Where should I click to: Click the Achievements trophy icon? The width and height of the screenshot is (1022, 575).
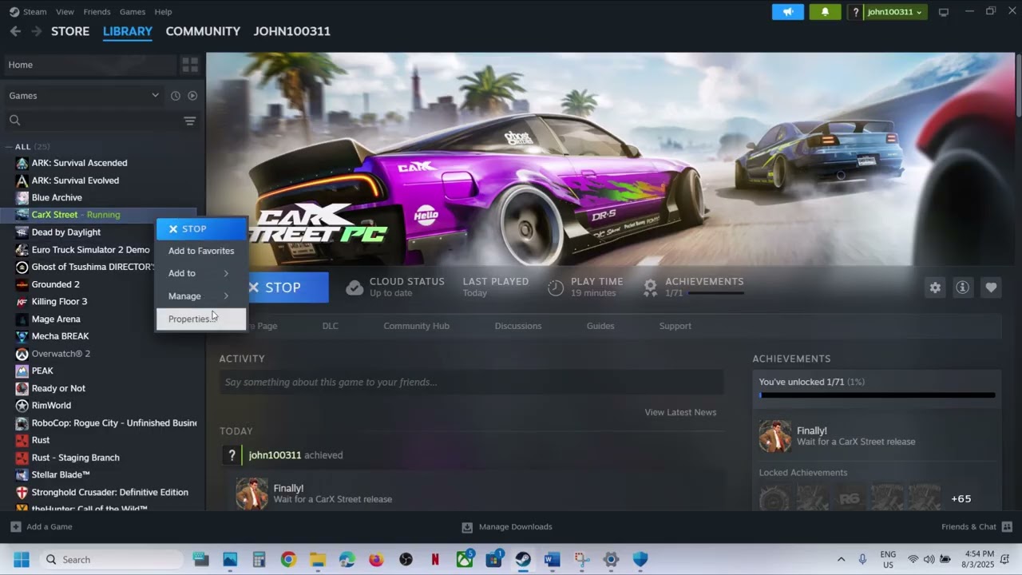(651, 287)
